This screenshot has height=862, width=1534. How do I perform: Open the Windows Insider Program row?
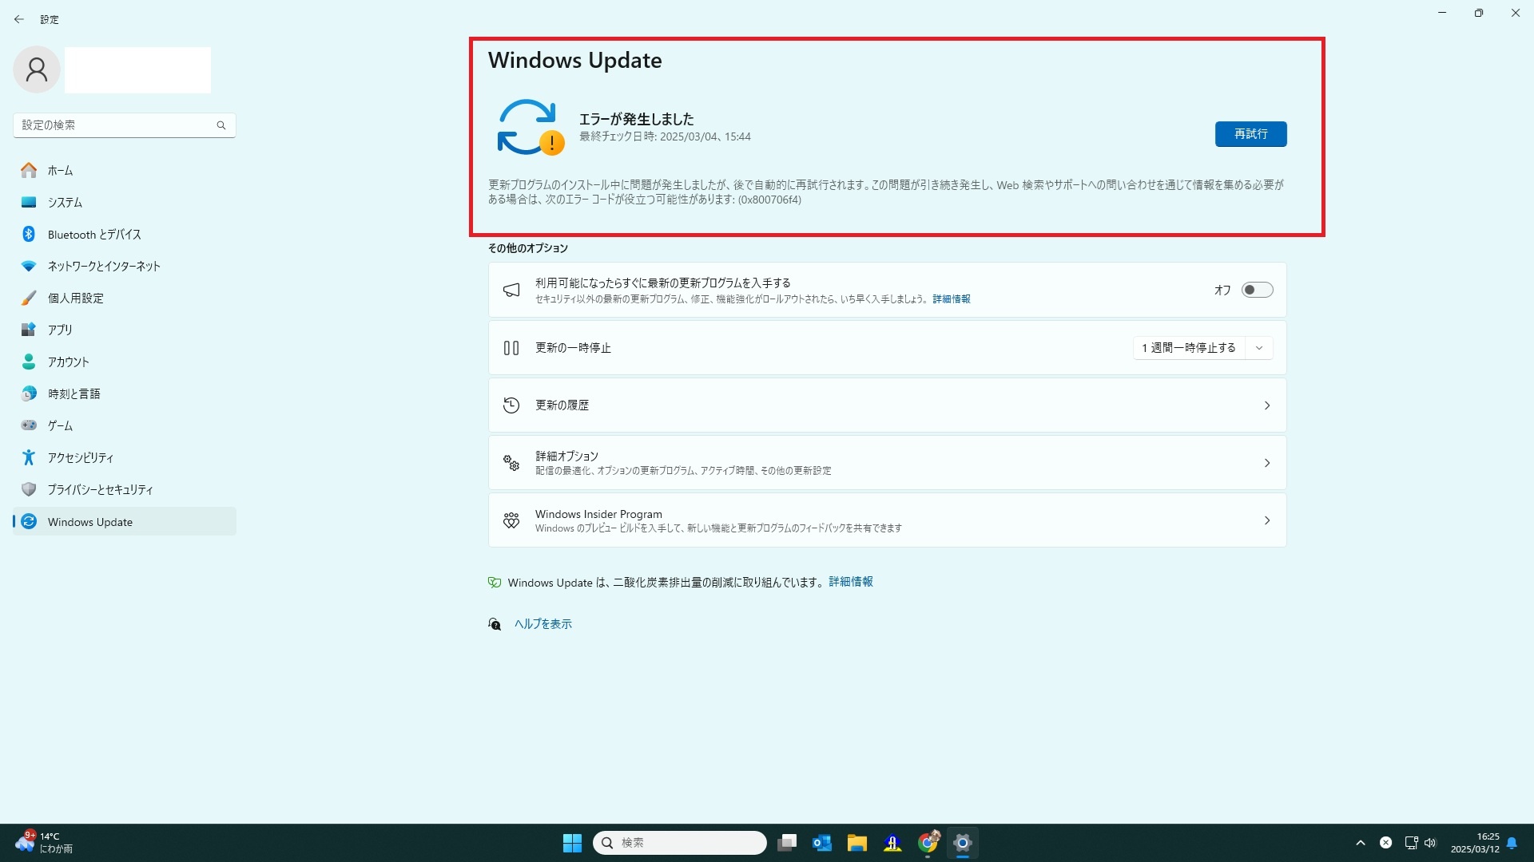(x=887, y=520)
